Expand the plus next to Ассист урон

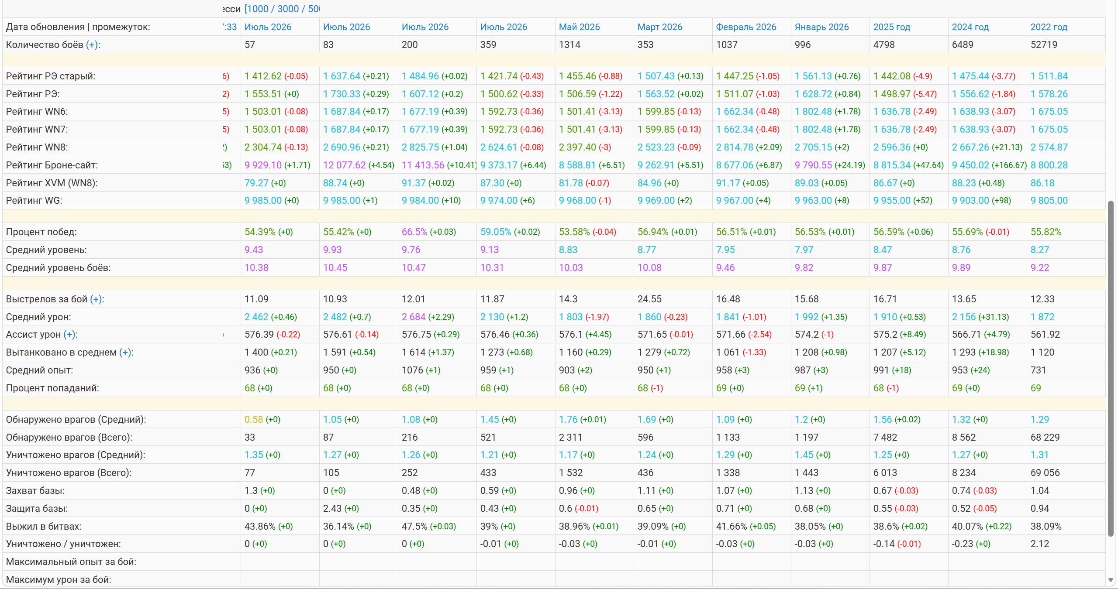coord(70,334)
